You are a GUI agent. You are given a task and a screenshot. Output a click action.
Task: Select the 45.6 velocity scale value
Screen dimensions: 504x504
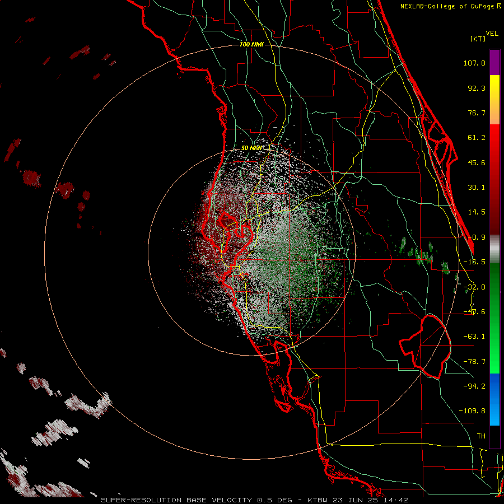[477, 162]
